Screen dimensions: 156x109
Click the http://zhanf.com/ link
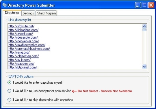tap(21, 34)
